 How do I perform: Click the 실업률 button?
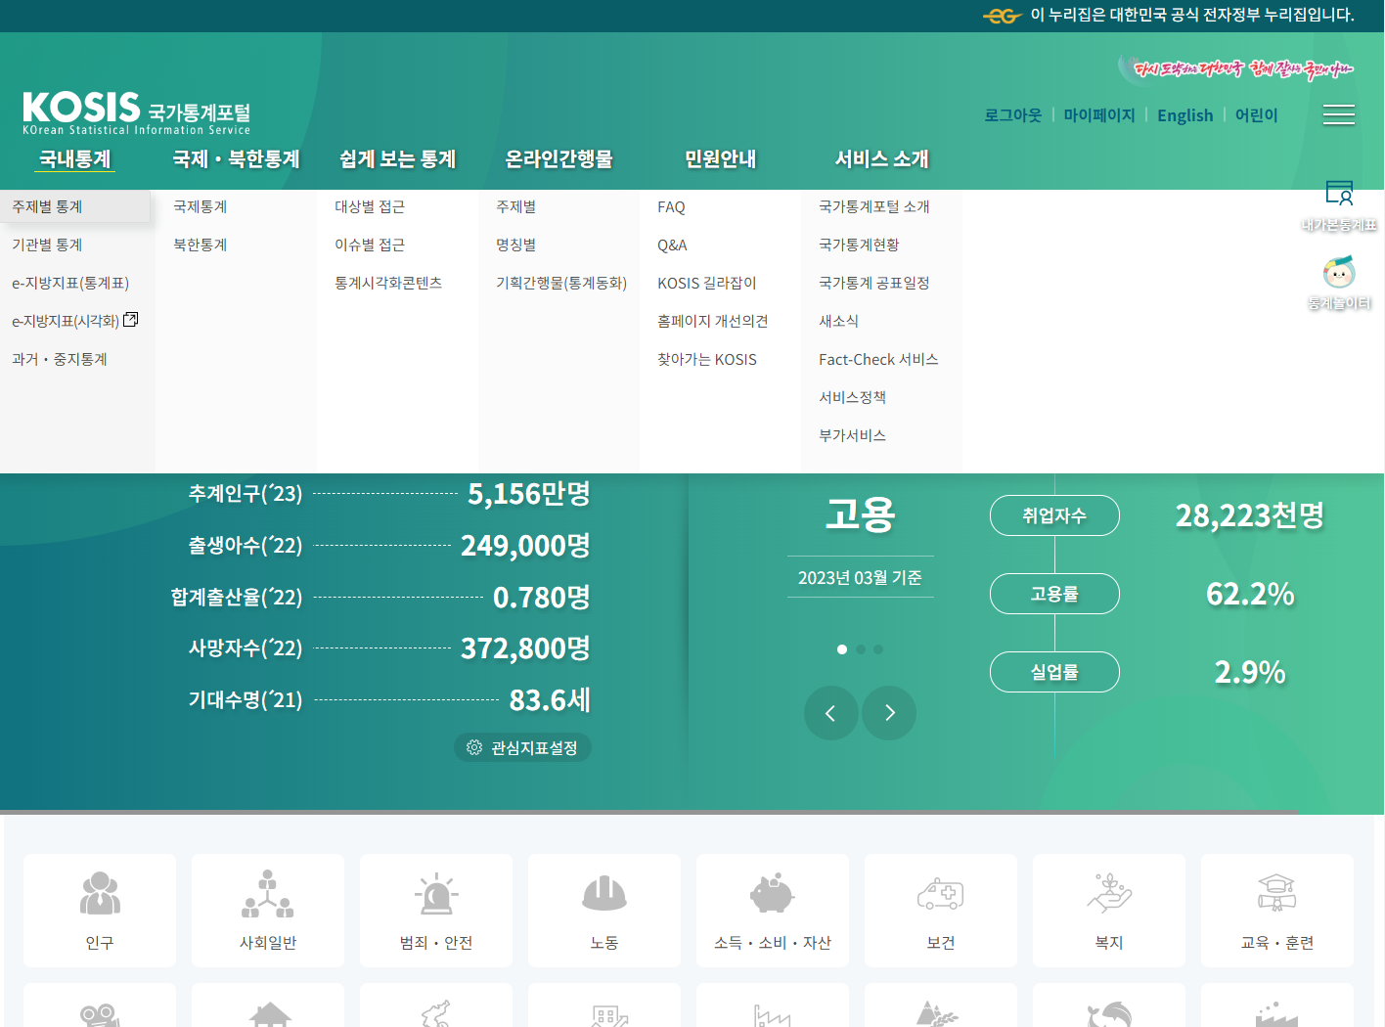pos(1054,672)
